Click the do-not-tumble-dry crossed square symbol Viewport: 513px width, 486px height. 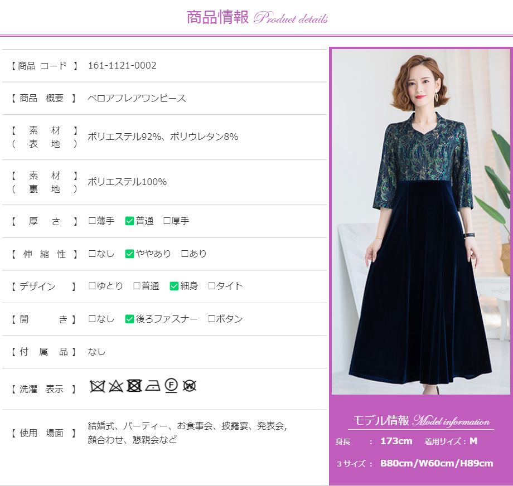134,386
